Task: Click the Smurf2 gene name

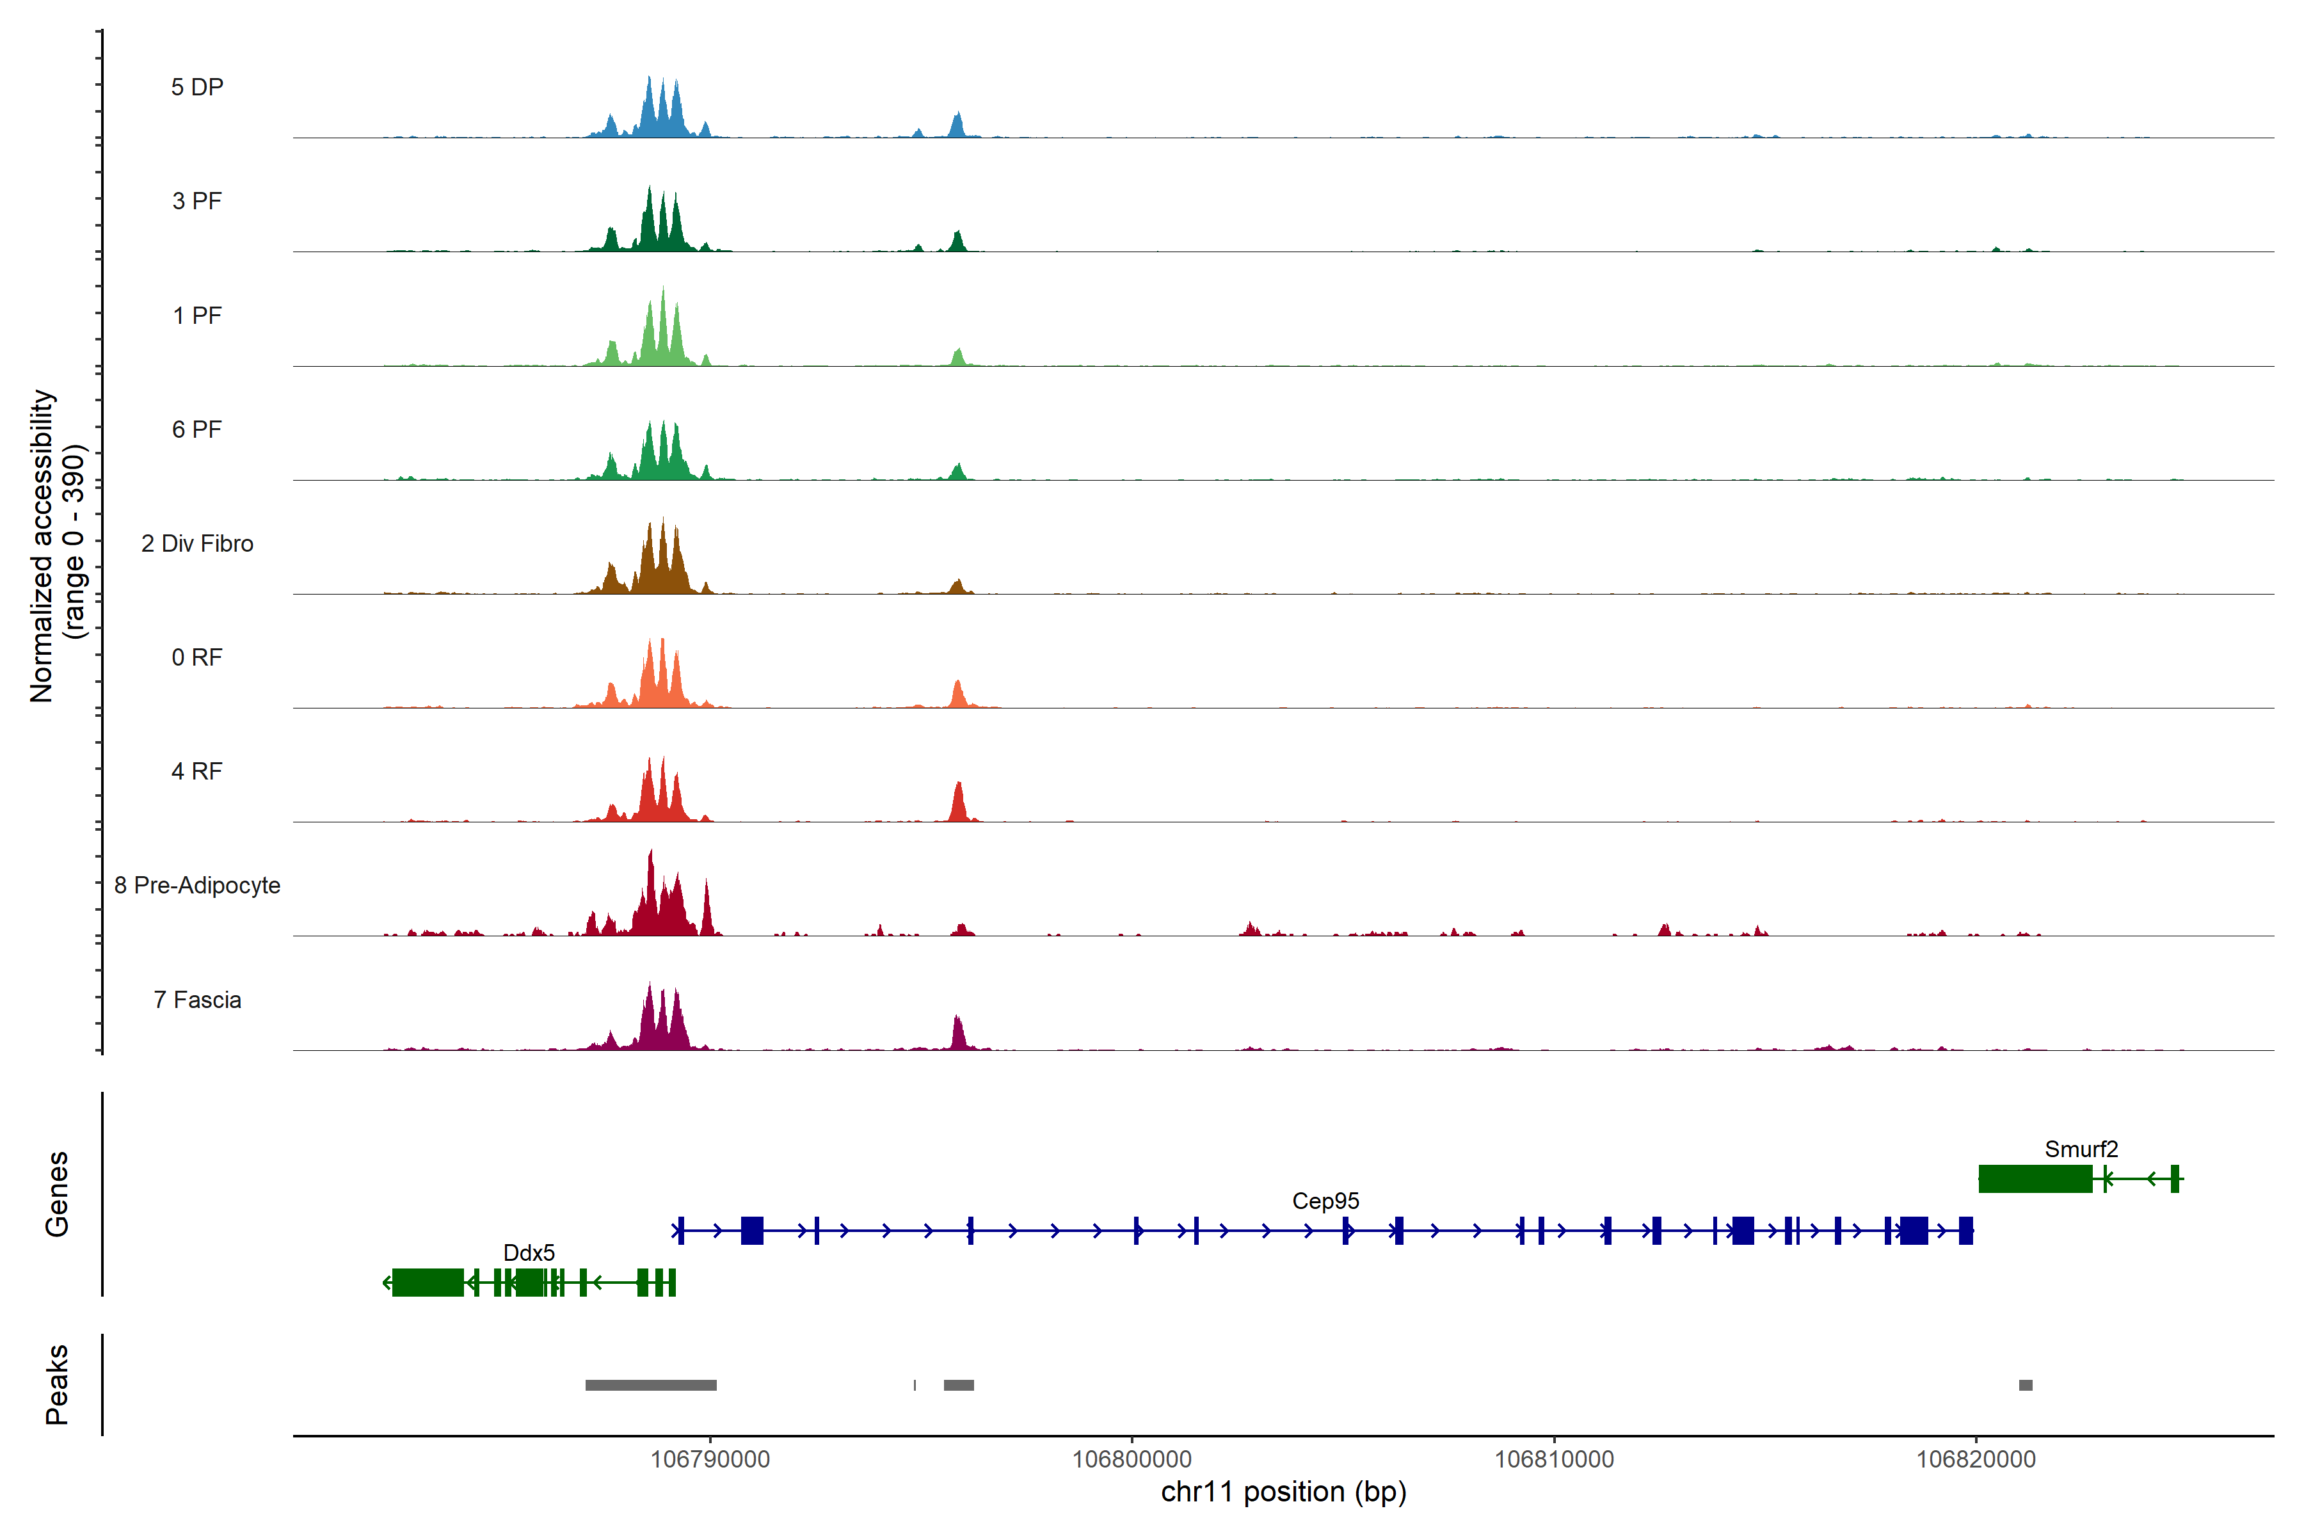Action: 2081,1149
